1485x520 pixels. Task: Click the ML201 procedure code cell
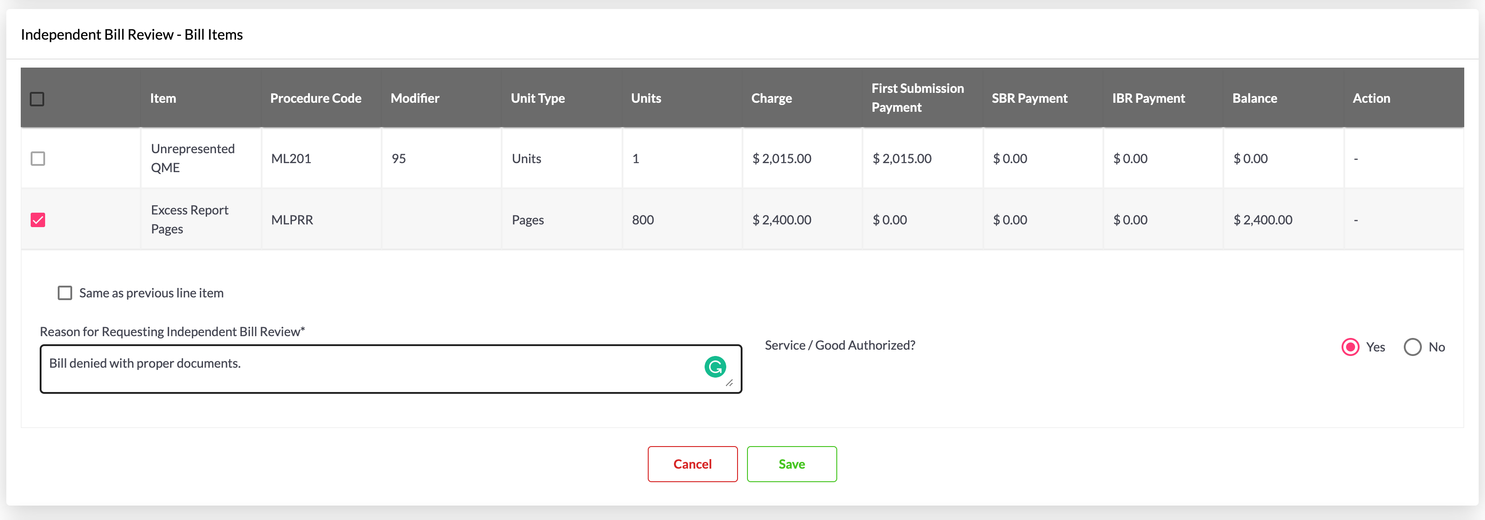(291, 158)
